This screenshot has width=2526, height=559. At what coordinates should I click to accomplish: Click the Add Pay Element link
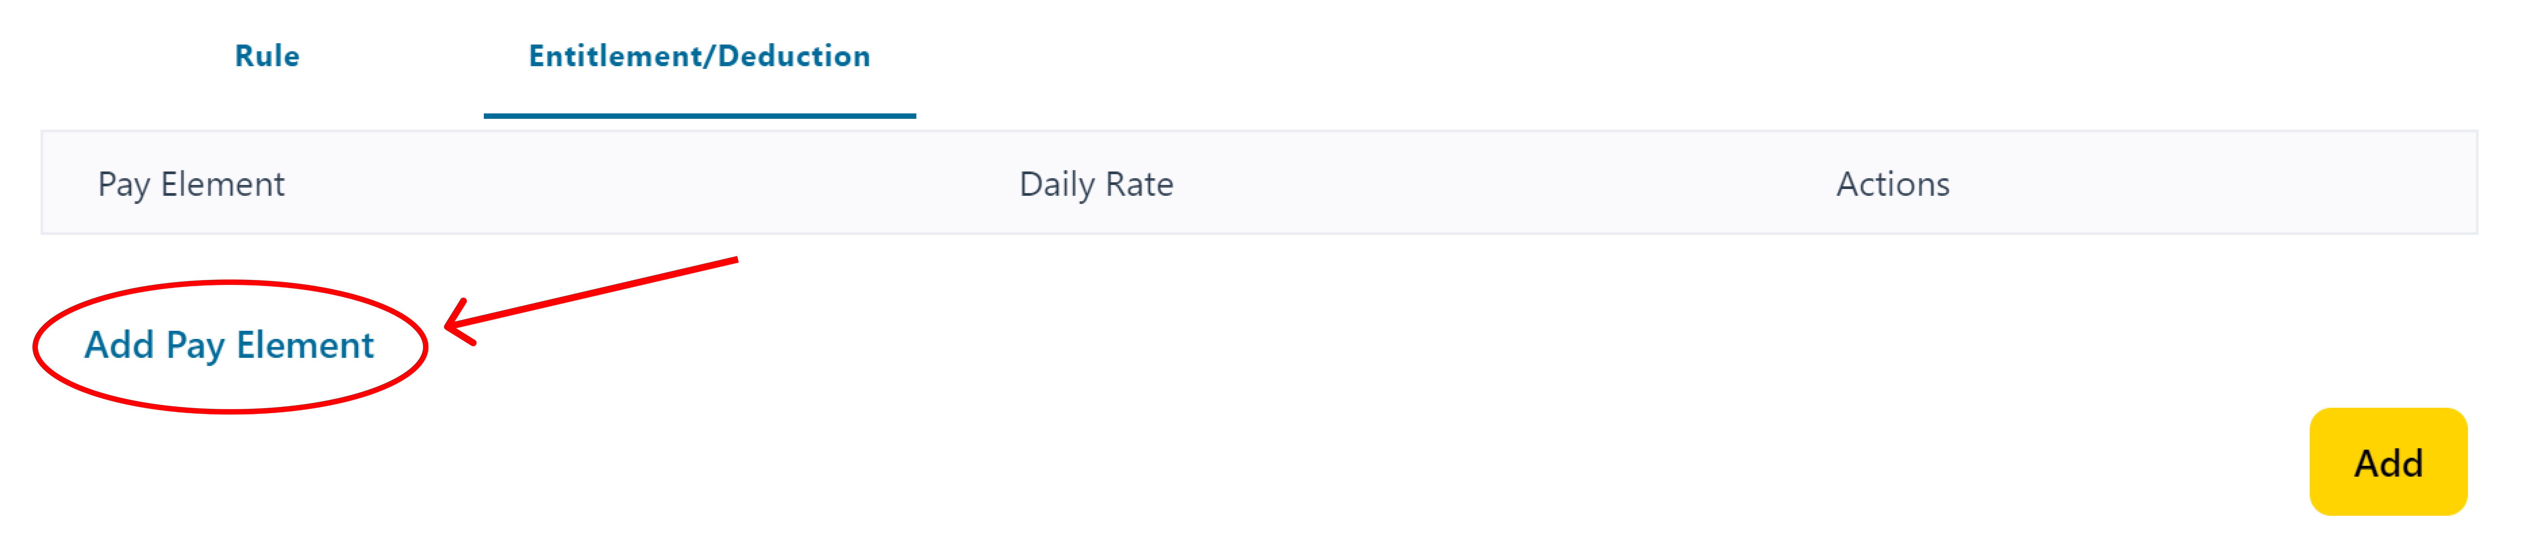click(x=229, y=346)
